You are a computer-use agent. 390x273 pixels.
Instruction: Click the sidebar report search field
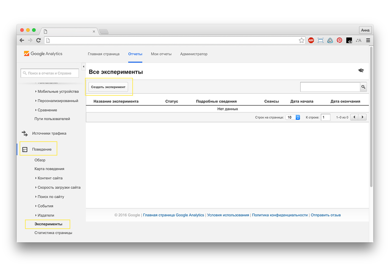(x=50, y=73)
